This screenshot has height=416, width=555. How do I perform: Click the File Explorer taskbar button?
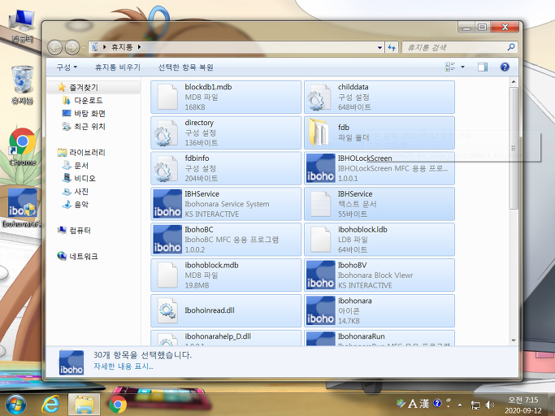85,405
